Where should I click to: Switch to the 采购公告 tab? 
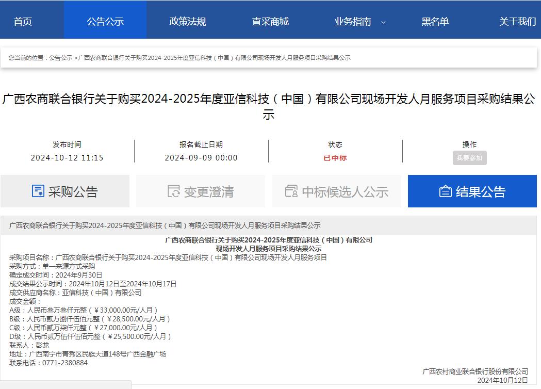(x=65, y=191)
